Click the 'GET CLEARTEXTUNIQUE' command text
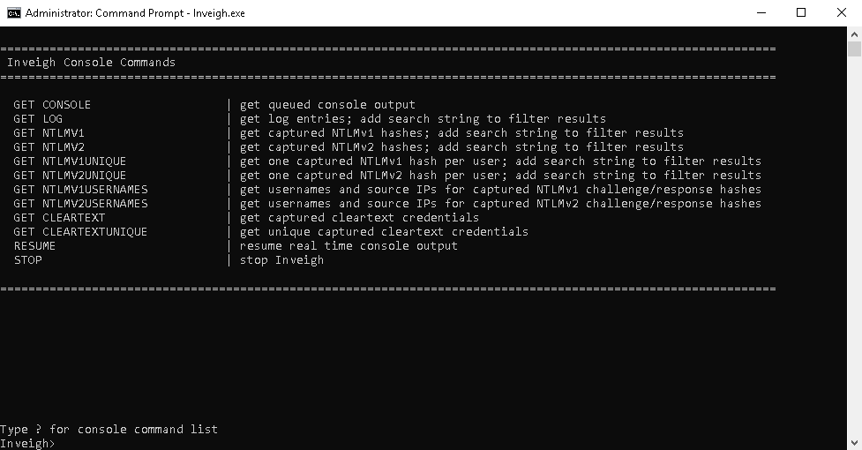This screenshot has width=862, height=450. pos(80,232)
